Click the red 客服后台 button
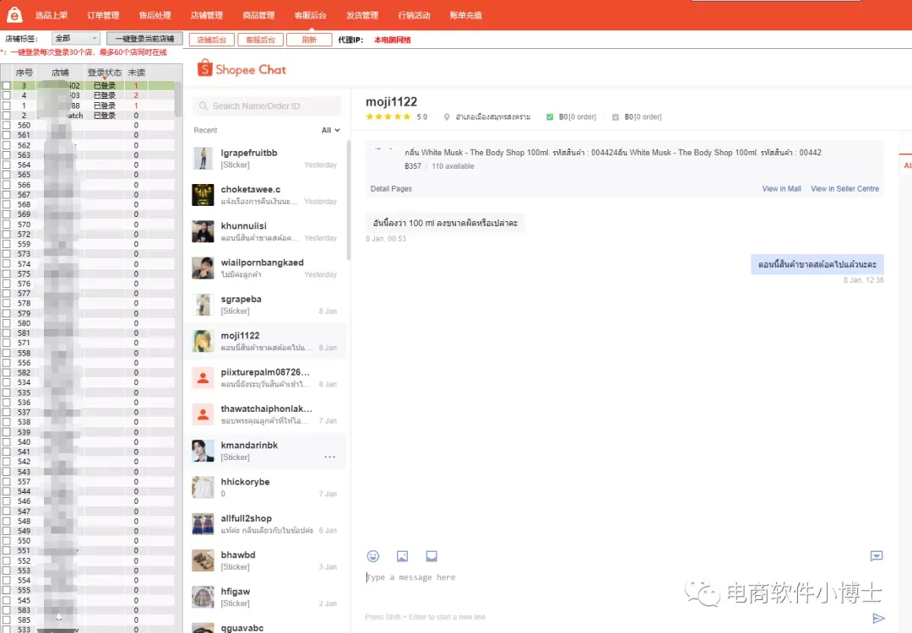The width and height of the screenshot is (912, 633). point(261,40)
